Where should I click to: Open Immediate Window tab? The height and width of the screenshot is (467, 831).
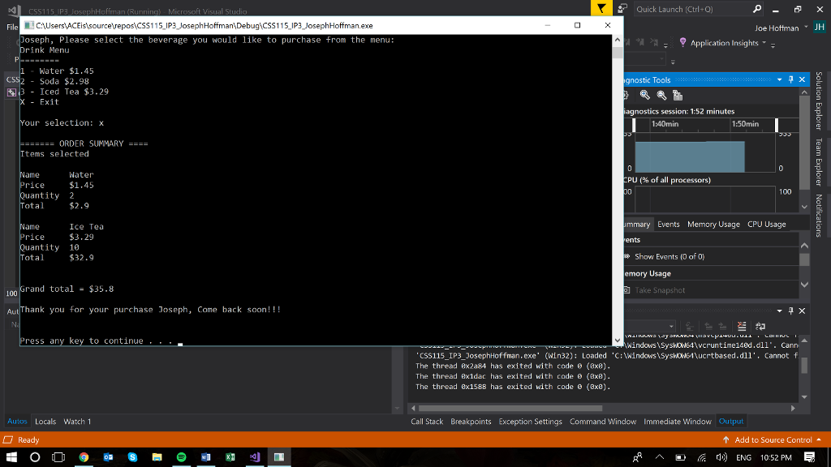(x=678, y=422)
